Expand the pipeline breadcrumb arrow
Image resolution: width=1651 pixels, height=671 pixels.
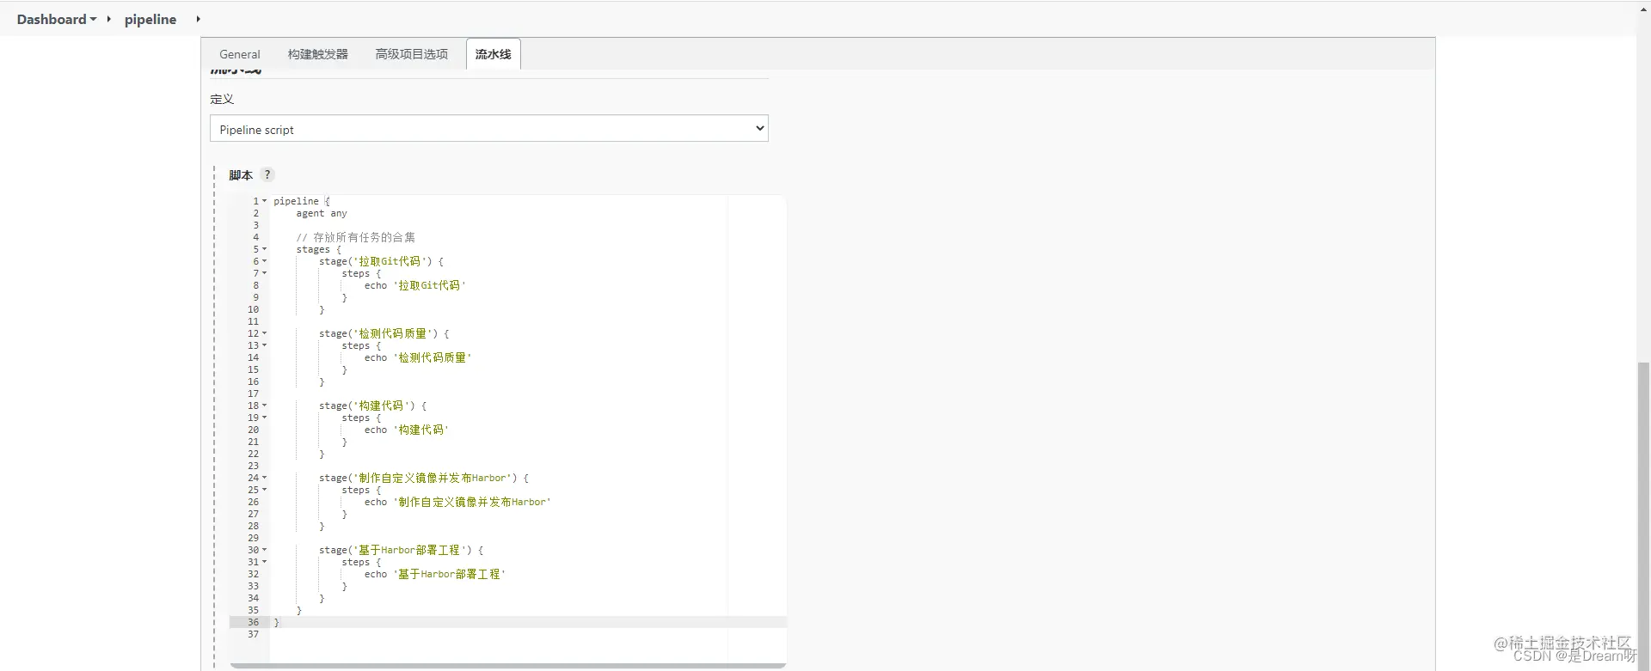click(x=198, y=19)
